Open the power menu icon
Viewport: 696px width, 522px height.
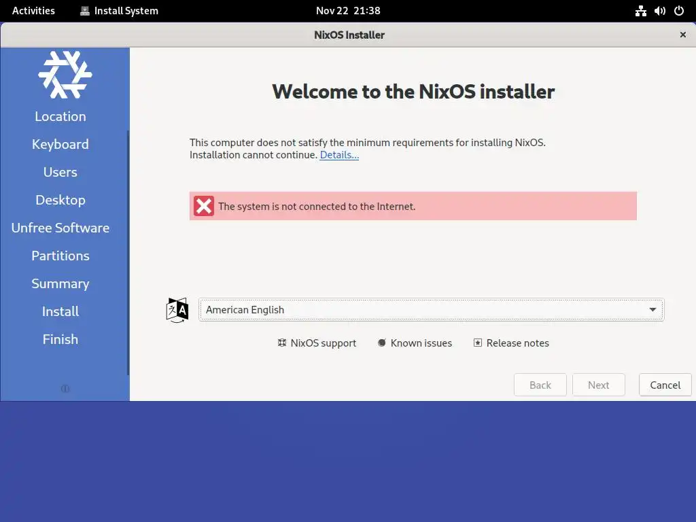[x=679, y=11]
